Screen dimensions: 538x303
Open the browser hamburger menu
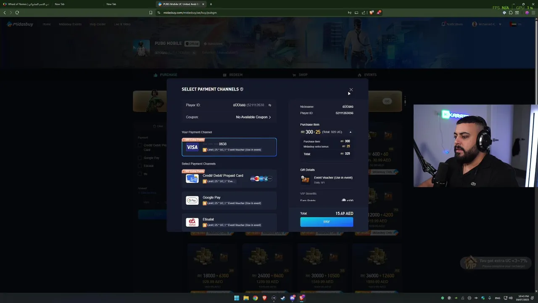(533, 13)
